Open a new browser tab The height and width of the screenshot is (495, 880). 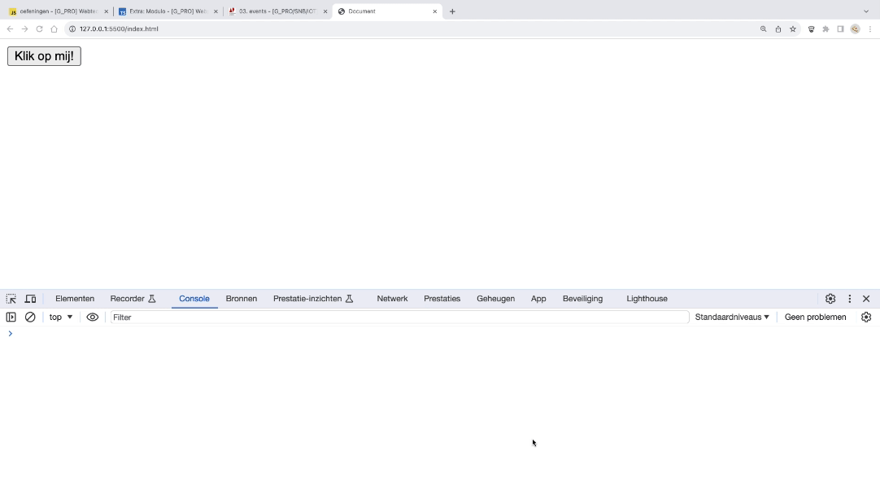452,11
